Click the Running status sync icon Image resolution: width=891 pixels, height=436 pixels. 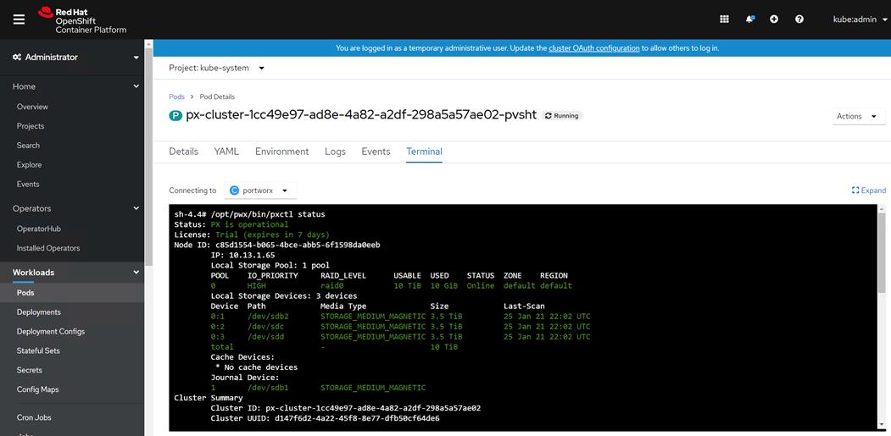coord(549,116)
